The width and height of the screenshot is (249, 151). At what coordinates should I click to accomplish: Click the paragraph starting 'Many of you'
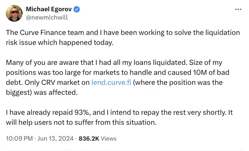[x=118, y=77]
